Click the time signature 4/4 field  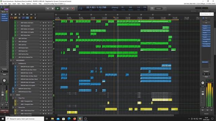(130, 7)
